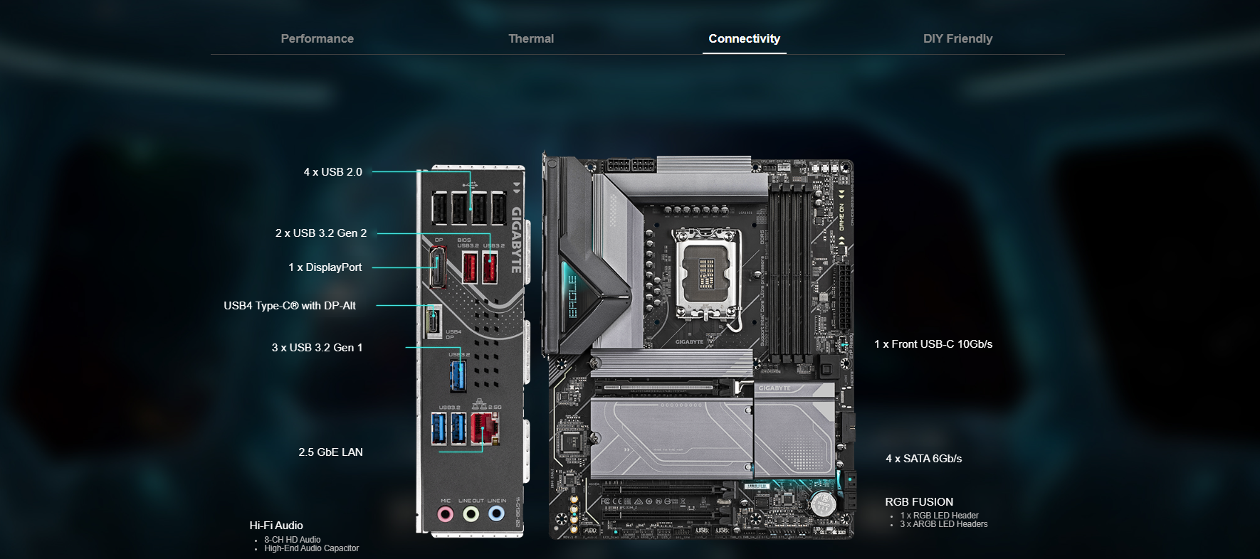The height and width of the screenshot is (559, 1260).
Task: Click '1 x Front USB-C 10Gb/s' label
Action: pyautogui.click(x=933, y=344)
